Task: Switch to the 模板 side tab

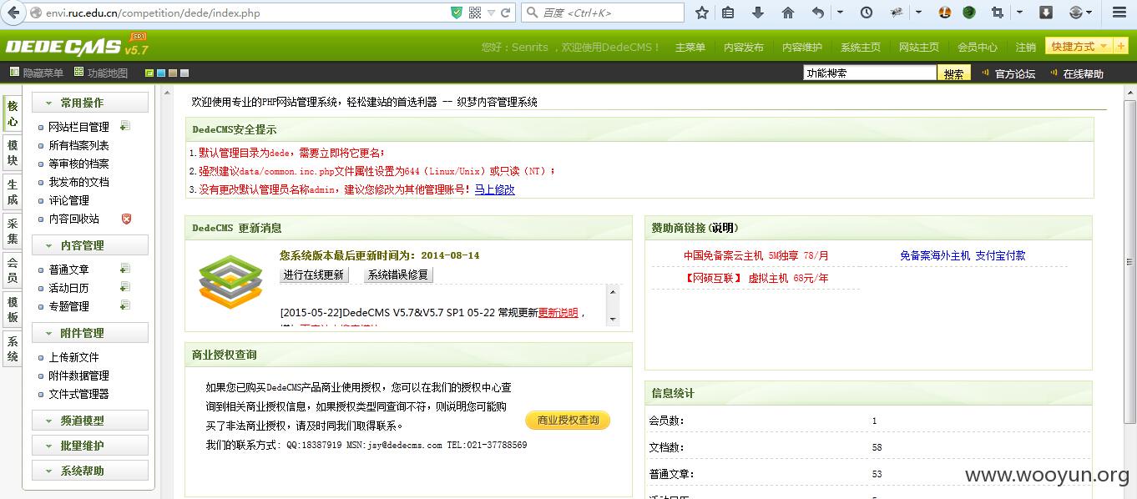Action: click(13, 310)
